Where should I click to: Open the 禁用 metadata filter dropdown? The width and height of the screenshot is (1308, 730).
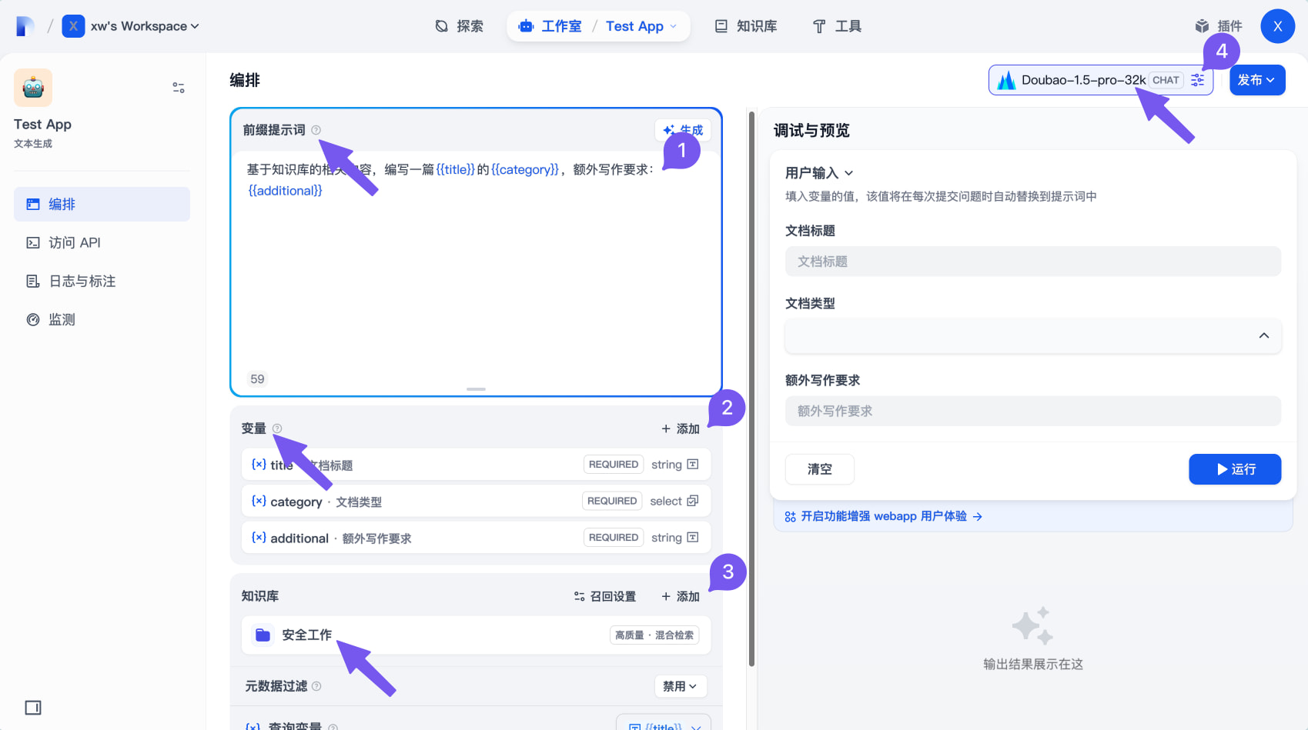(x=681, y=686)
